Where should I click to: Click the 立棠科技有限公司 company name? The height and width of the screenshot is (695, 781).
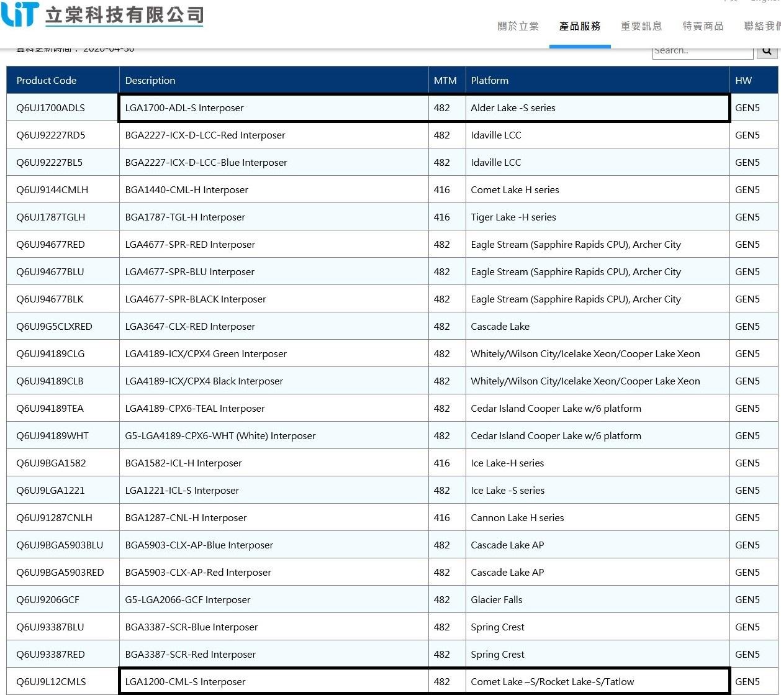pos(124,15)
